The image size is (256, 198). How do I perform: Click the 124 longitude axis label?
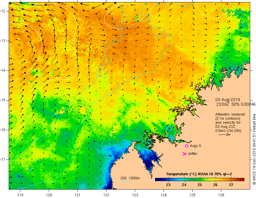(164, 195)
